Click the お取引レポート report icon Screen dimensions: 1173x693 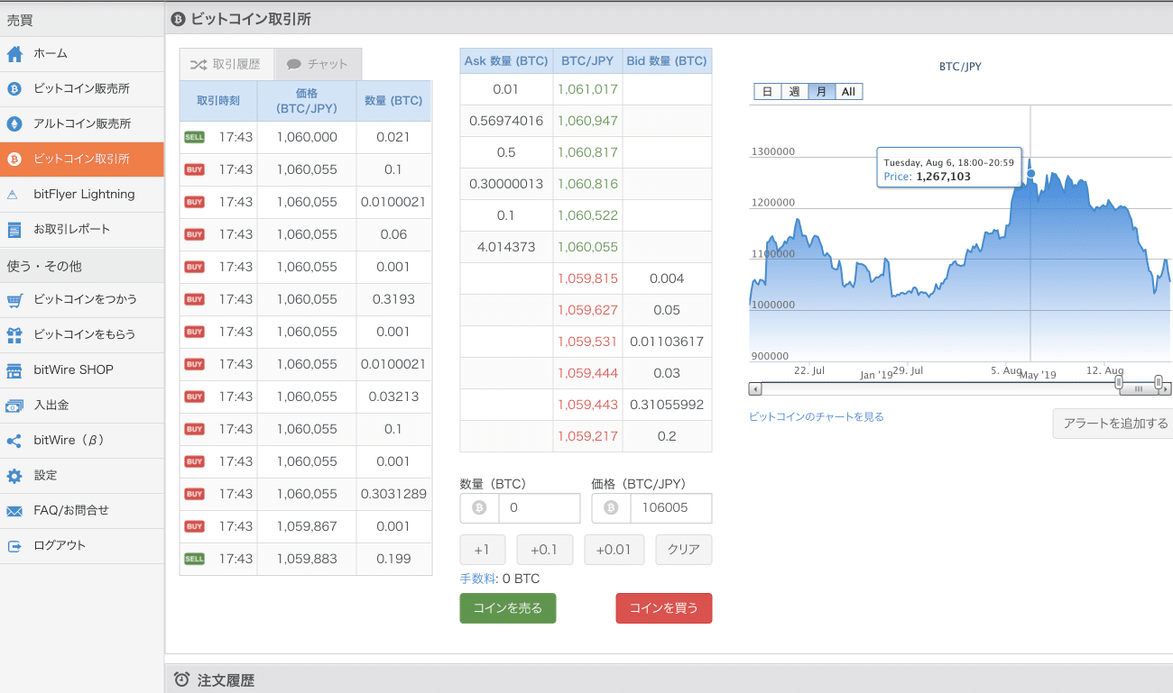[14, 230]
